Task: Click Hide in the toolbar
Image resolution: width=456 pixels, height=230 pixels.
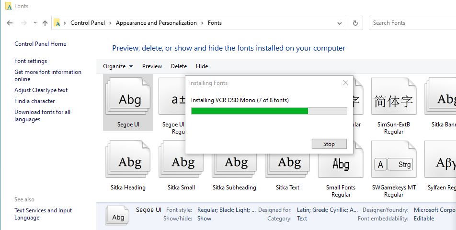Action: click(x=202, y=66)
